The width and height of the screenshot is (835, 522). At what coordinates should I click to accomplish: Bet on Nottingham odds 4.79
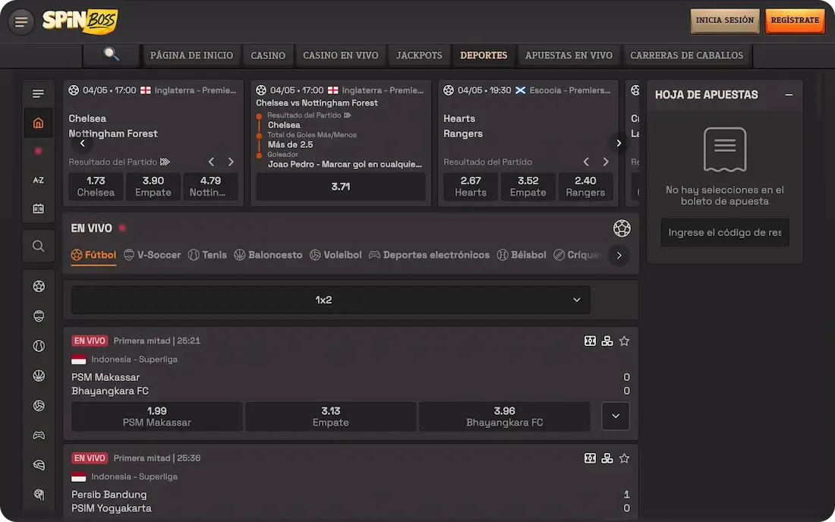[x=211, y=187]
